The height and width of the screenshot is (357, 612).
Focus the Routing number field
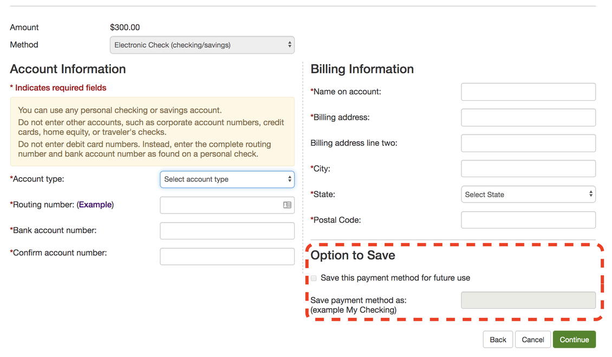tap(227, 205)
